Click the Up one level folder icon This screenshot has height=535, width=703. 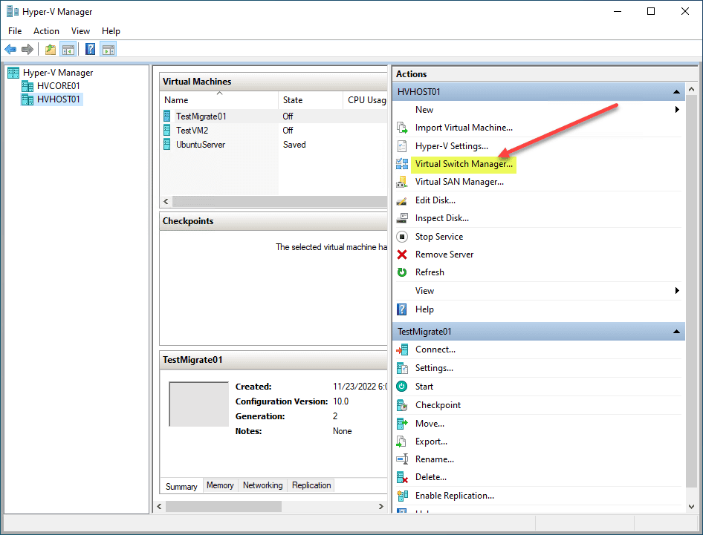pos(51,49)
